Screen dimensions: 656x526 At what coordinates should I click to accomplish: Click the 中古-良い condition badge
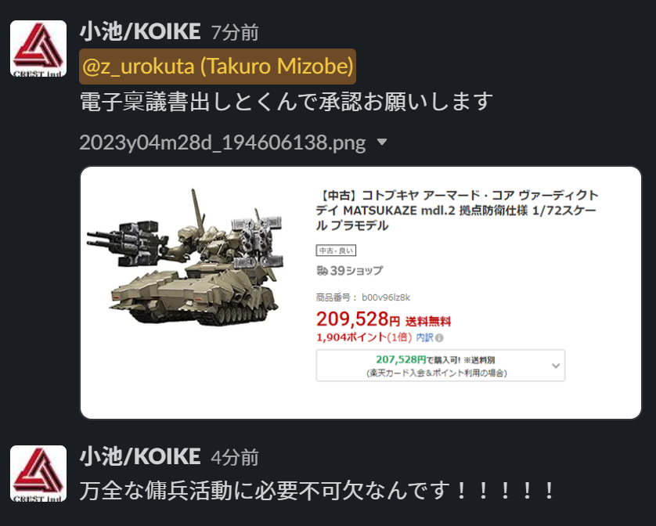(x=336, y=250)
